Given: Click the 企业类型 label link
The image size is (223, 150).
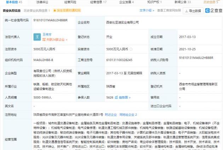Looking at the screenshot, I should (x=11, y=73).
